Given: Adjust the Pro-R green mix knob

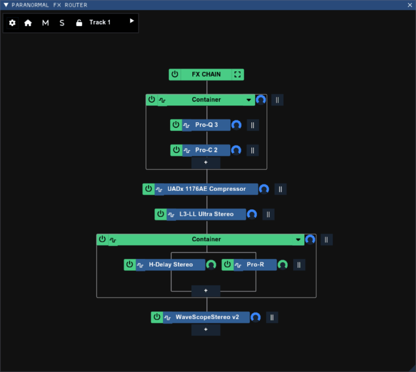Looking at the screenshot, I should coord(282,264).
